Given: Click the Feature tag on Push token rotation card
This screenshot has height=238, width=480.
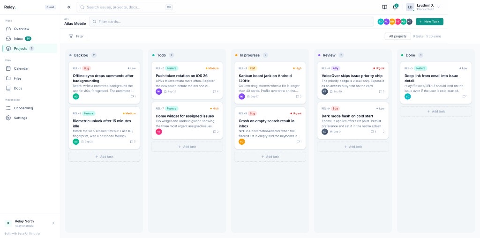Looking at the screenshot, I should [x=172, y=68].
